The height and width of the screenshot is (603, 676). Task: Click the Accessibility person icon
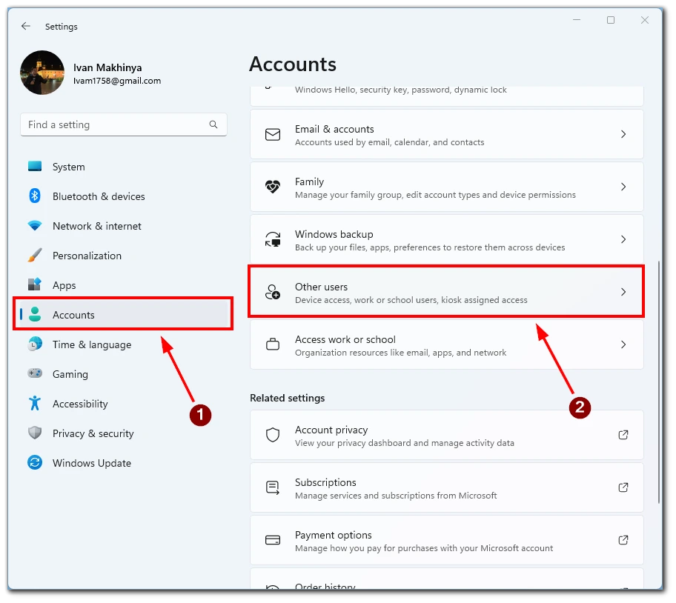click(x=35, y=404)
